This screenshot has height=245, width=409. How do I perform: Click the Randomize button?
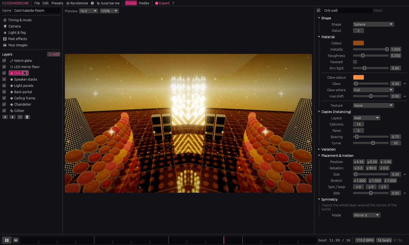(x=77, y=3)
